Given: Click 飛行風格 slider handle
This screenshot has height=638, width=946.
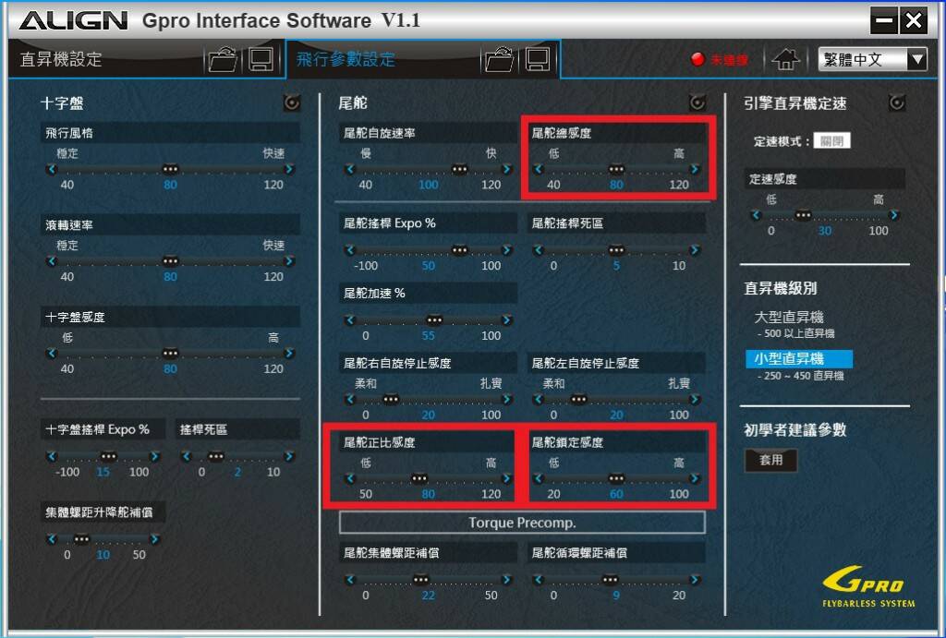Looking at the screenshot, I should click(171, 170).
